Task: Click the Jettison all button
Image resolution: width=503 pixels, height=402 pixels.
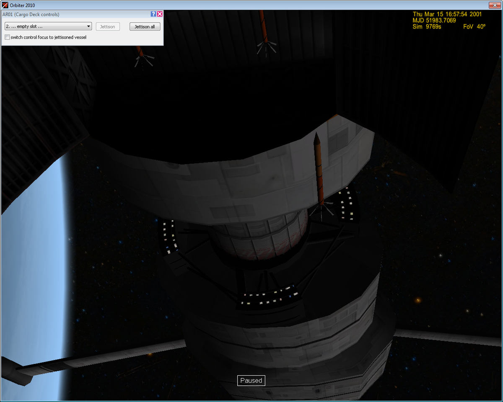Action: 145,26
